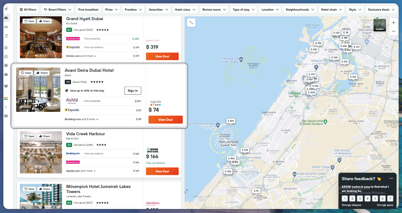The height and width of the screenshot is (213, 402).
Task: Expand the map to full width
Action: tap(191, 23)
